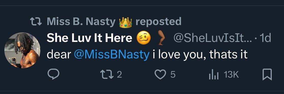The width and height of the screenshot is (284, 94).
Task: Click the leg emoji in display name
Action: [x=161, y=37]
